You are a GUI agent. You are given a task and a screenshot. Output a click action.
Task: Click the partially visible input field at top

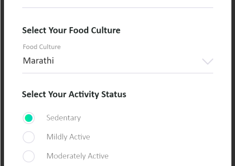118,4
